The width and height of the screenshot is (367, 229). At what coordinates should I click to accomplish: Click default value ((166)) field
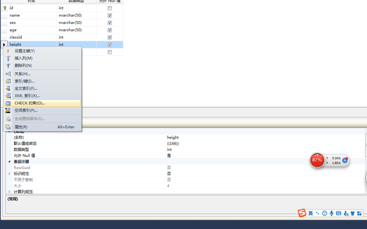click(265, 143)
